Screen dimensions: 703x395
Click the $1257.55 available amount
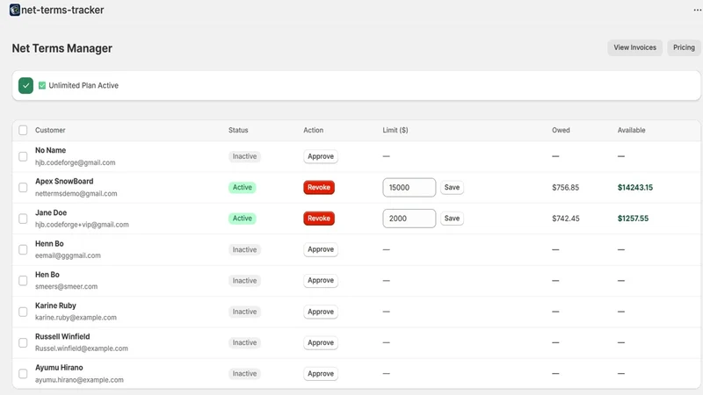tap(633, 219)
